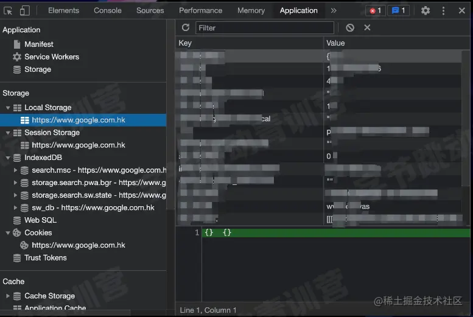This screenshot has width=473, height=317.
Task: Click the Cache Storage database icon
Action: pyautogui.click(x=17, y=296)
